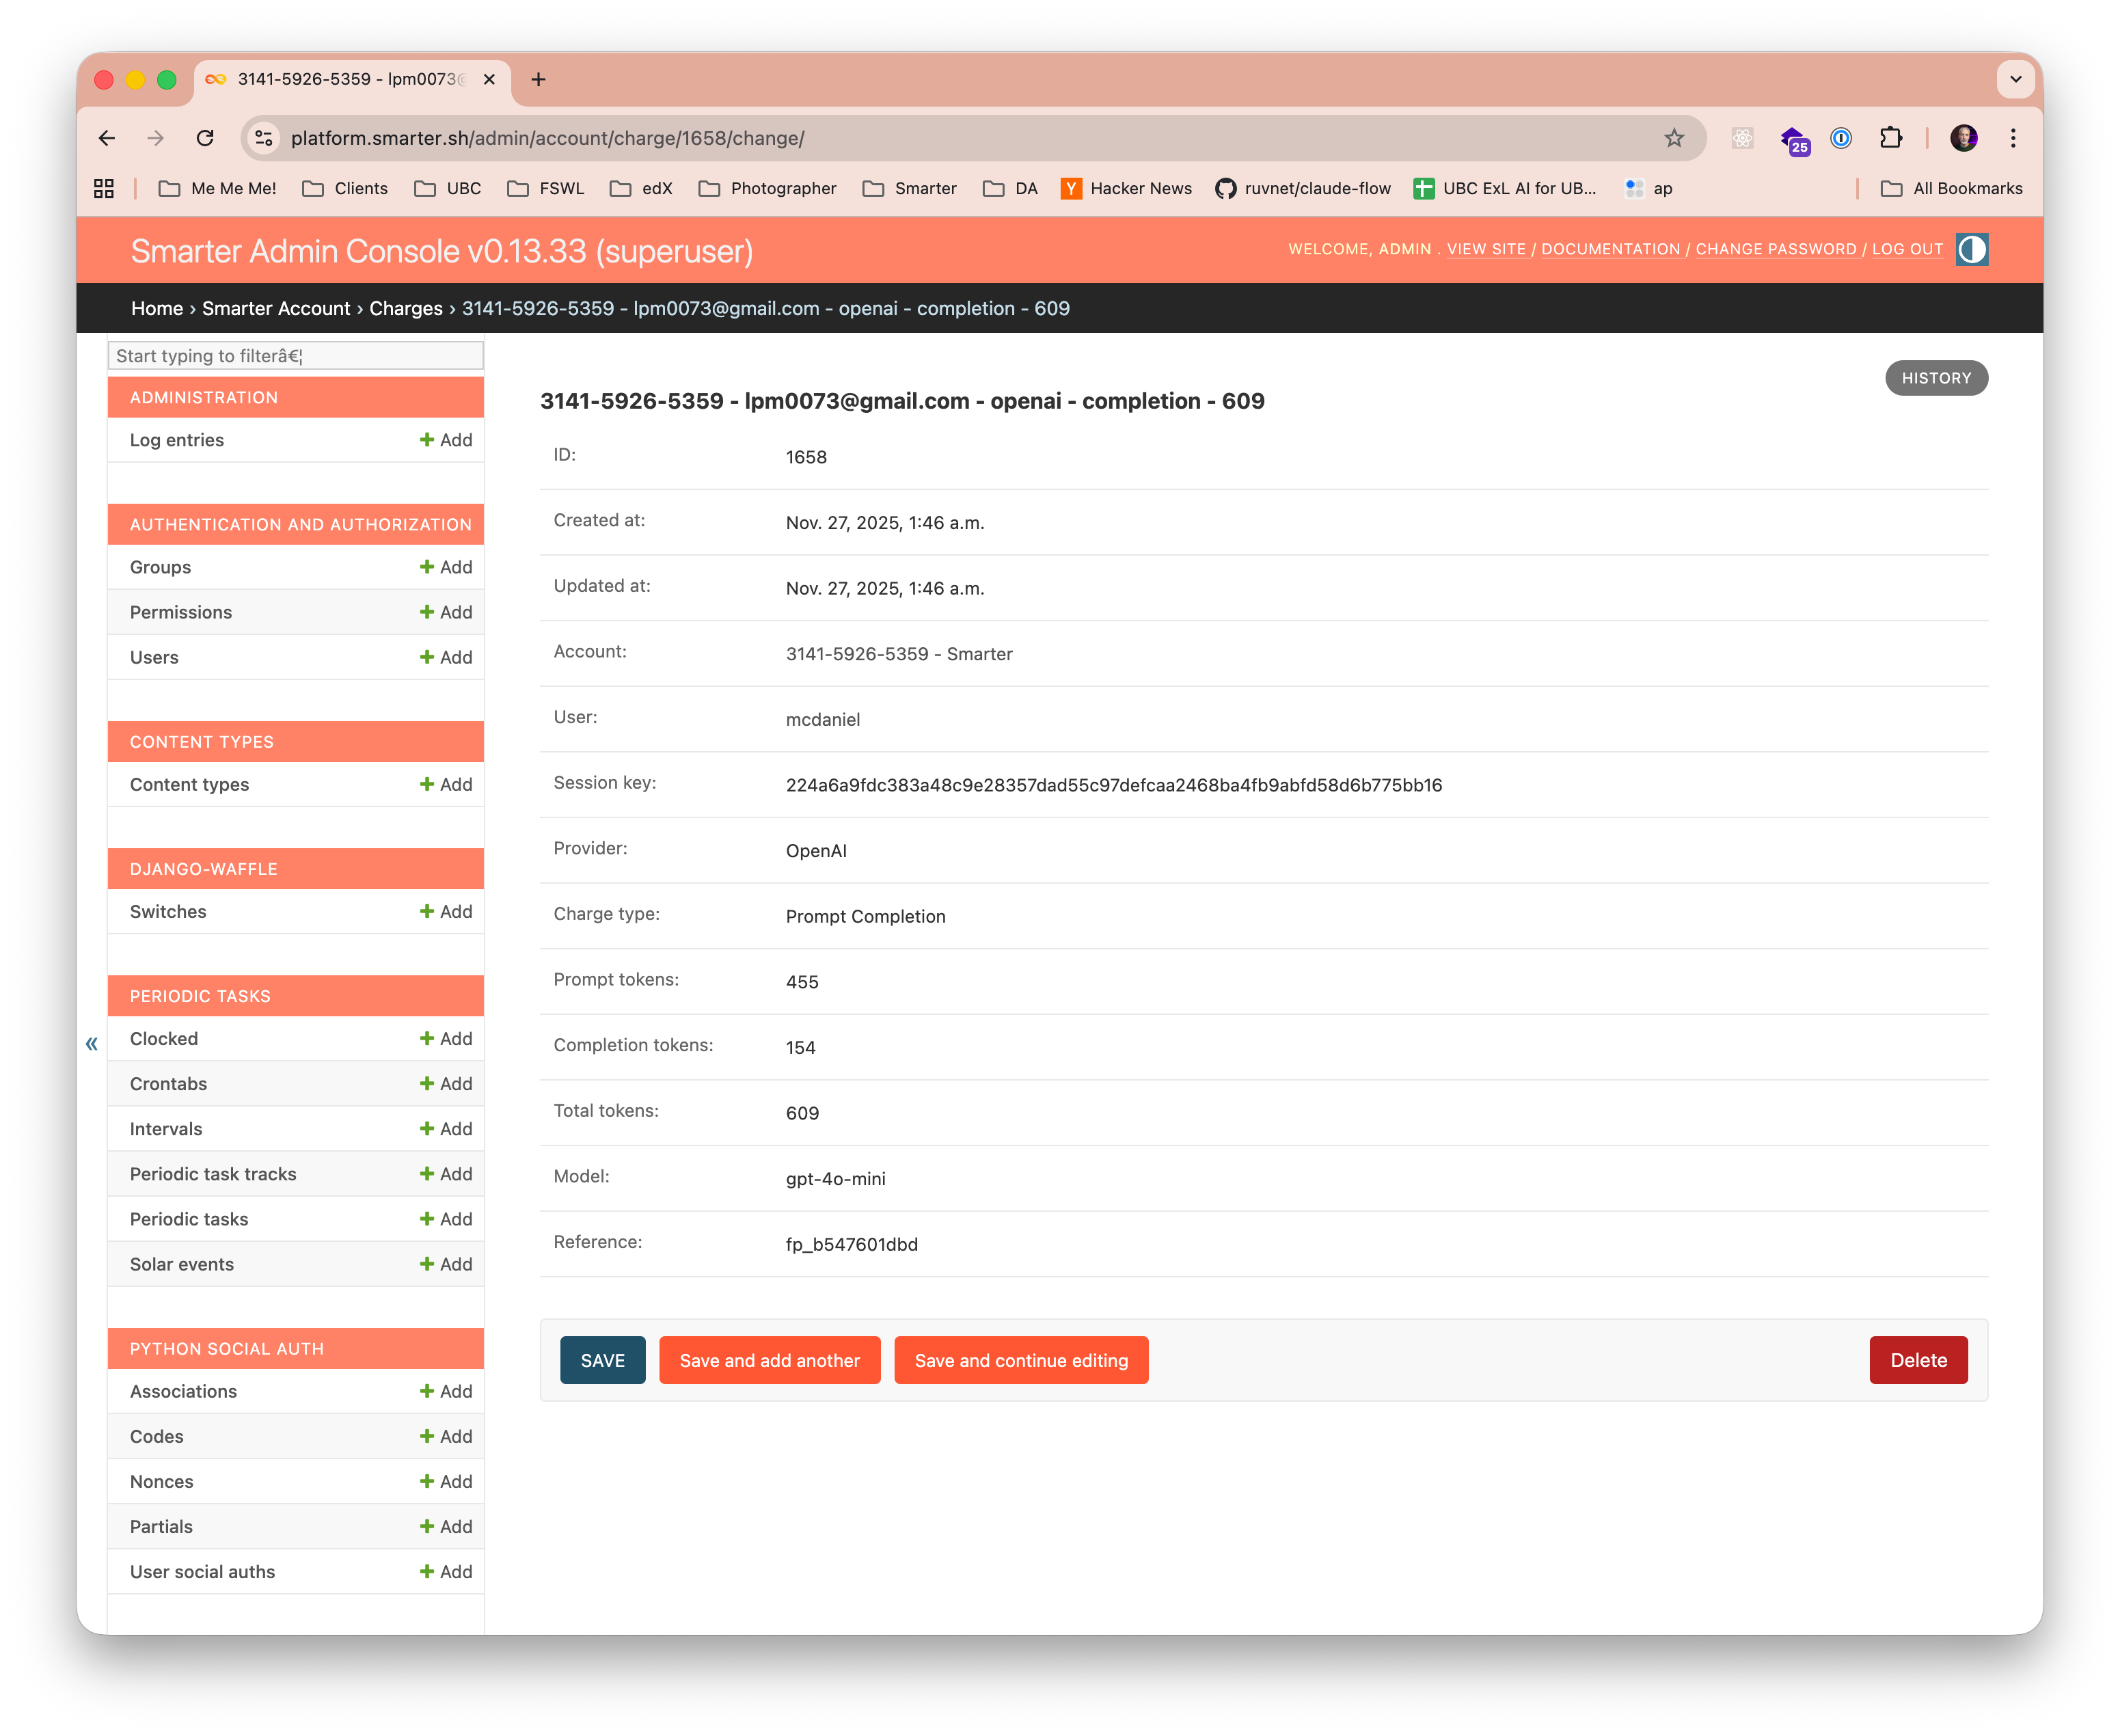Viewport: 2120px width, 1736px height.
Task: Open Periodic task tracks in sidebar
Action: [x=213, y=1173]
